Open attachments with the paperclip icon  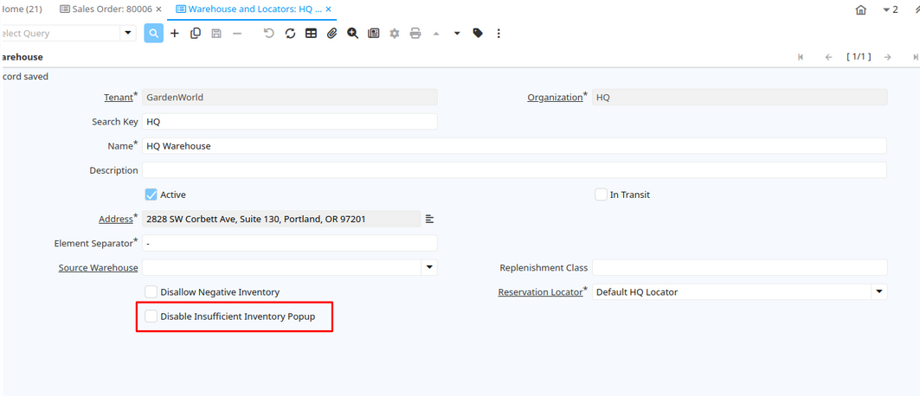click(331, 33)
